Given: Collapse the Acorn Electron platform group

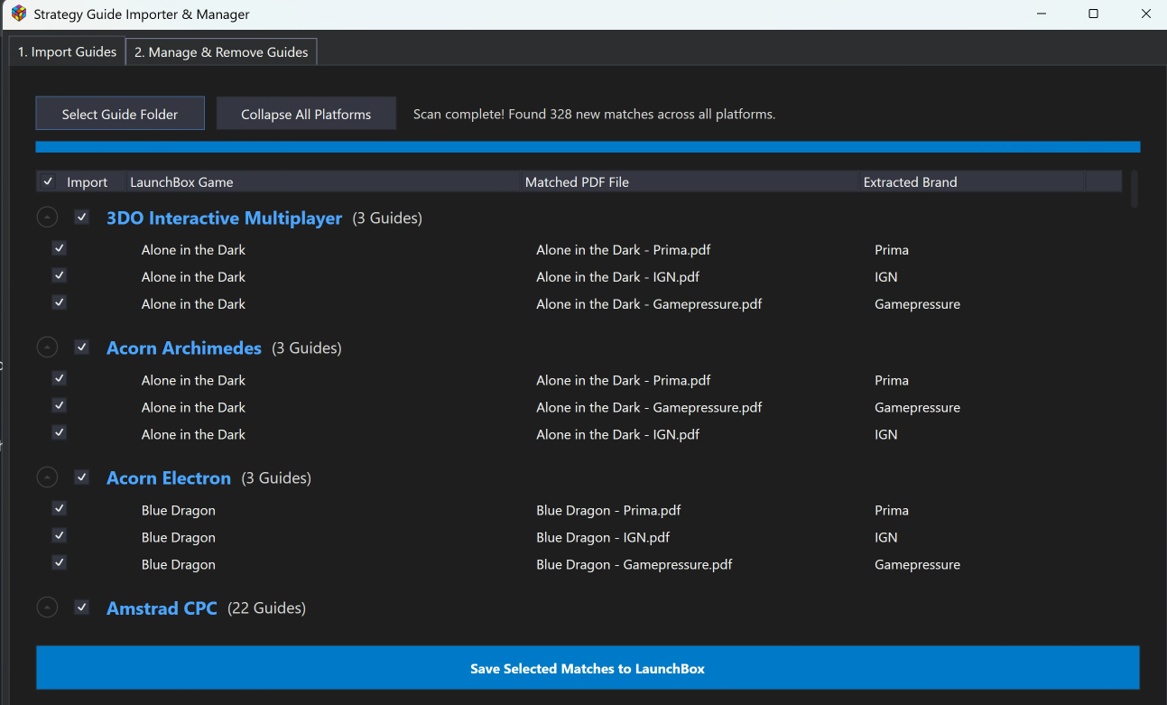Looking at the screenshot, I should tap(47, 478).
